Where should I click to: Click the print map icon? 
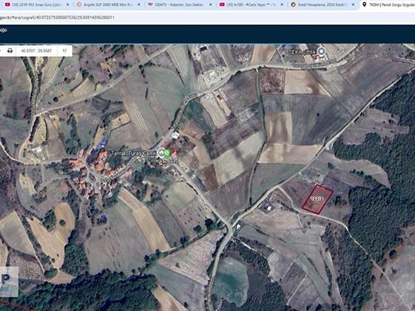[10, 51]
